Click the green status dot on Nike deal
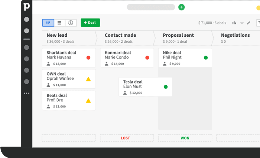 coord(206,58)
